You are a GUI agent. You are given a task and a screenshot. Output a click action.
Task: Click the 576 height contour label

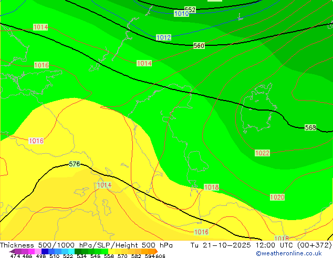coord(75,164)
